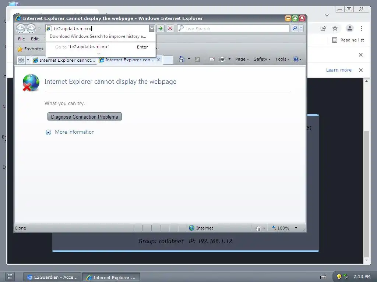Open the tab list dropdown arrow
The height and width of the screenshot is (282, 377).
tap(28, 60)
